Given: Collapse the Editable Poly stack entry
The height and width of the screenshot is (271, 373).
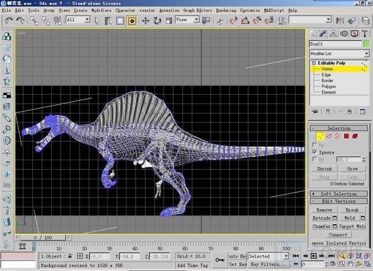Looking at the screenshot, I should pos(314,63).
